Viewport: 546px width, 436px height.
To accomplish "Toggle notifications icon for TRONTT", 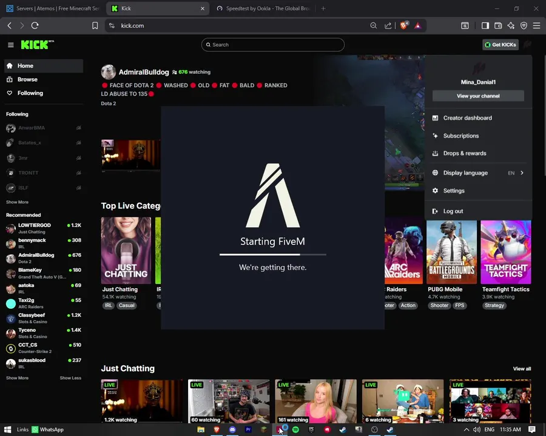I will click(x=79, y=173).
